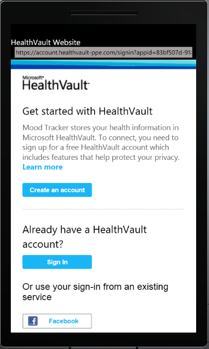Click the Already have a HealthVault account heading

pyautogui.click(x=84, y=237)
